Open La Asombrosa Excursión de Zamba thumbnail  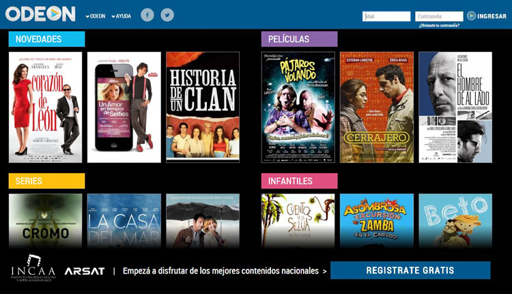click(377, 221)
